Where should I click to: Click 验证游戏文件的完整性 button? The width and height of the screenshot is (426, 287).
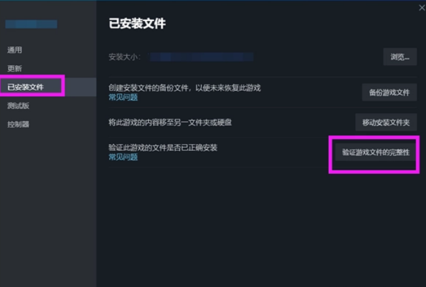(x=376, y=152)
